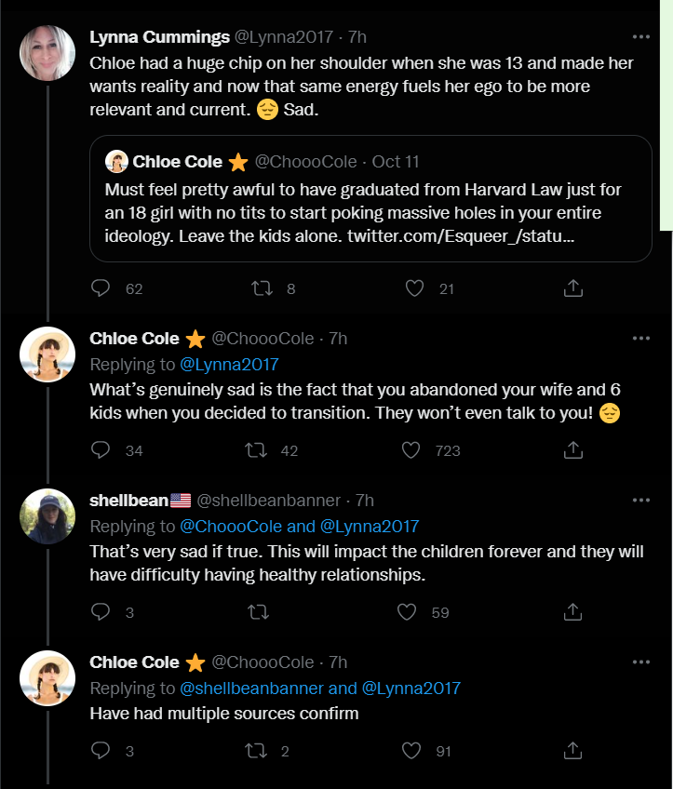Screen dimensions: 673x789
Task: Like the tweet with 91 likes
Action: 411,750
